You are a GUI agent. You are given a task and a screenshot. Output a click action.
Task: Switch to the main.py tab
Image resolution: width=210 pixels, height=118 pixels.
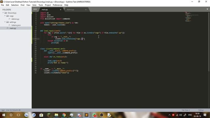tap(51, 10)
